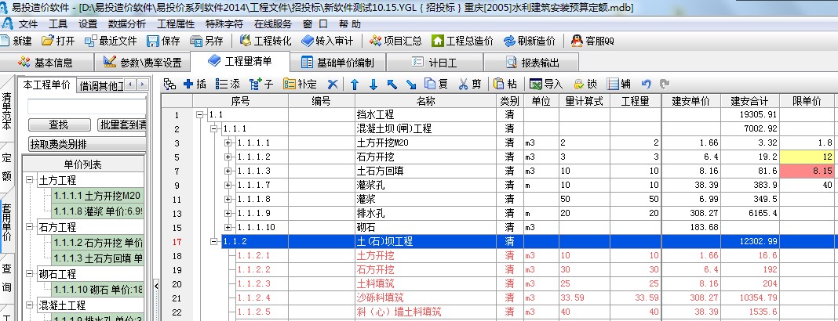Toggle the 锁 (lock) button
Image resolution: width=838 pixels, height=321 pixels.
[x=585, y=84]
